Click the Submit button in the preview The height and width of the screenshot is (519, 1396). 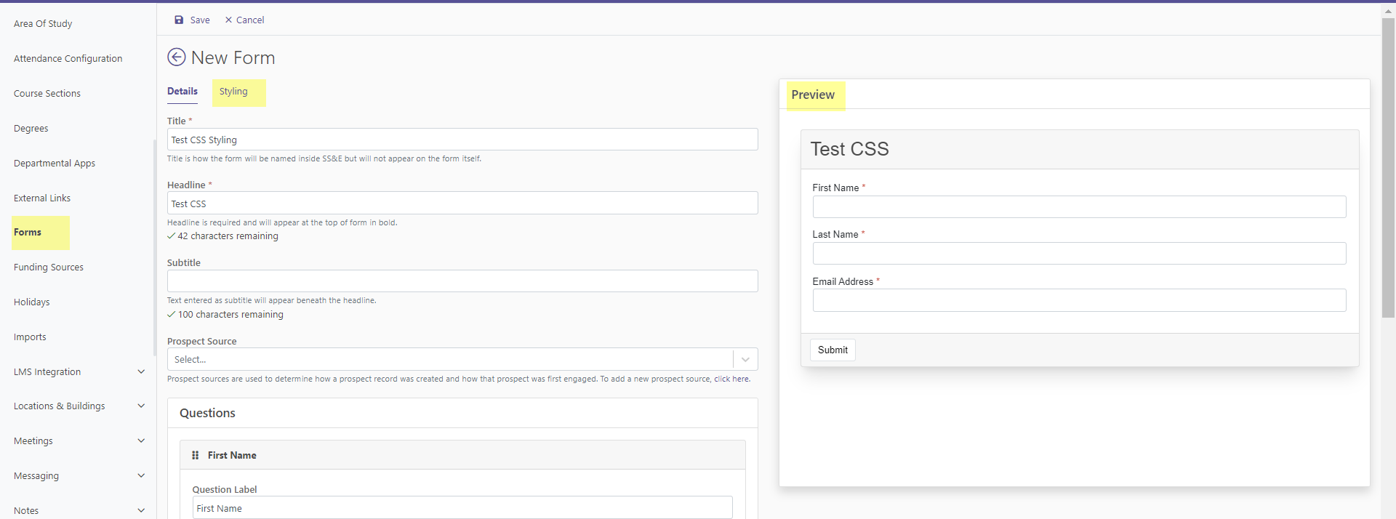833,350
